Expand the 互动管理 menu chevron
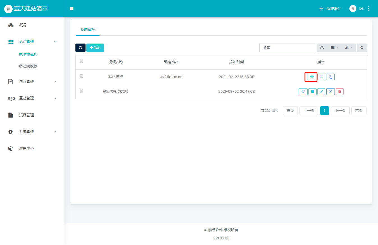 click(x=55, y=98)
